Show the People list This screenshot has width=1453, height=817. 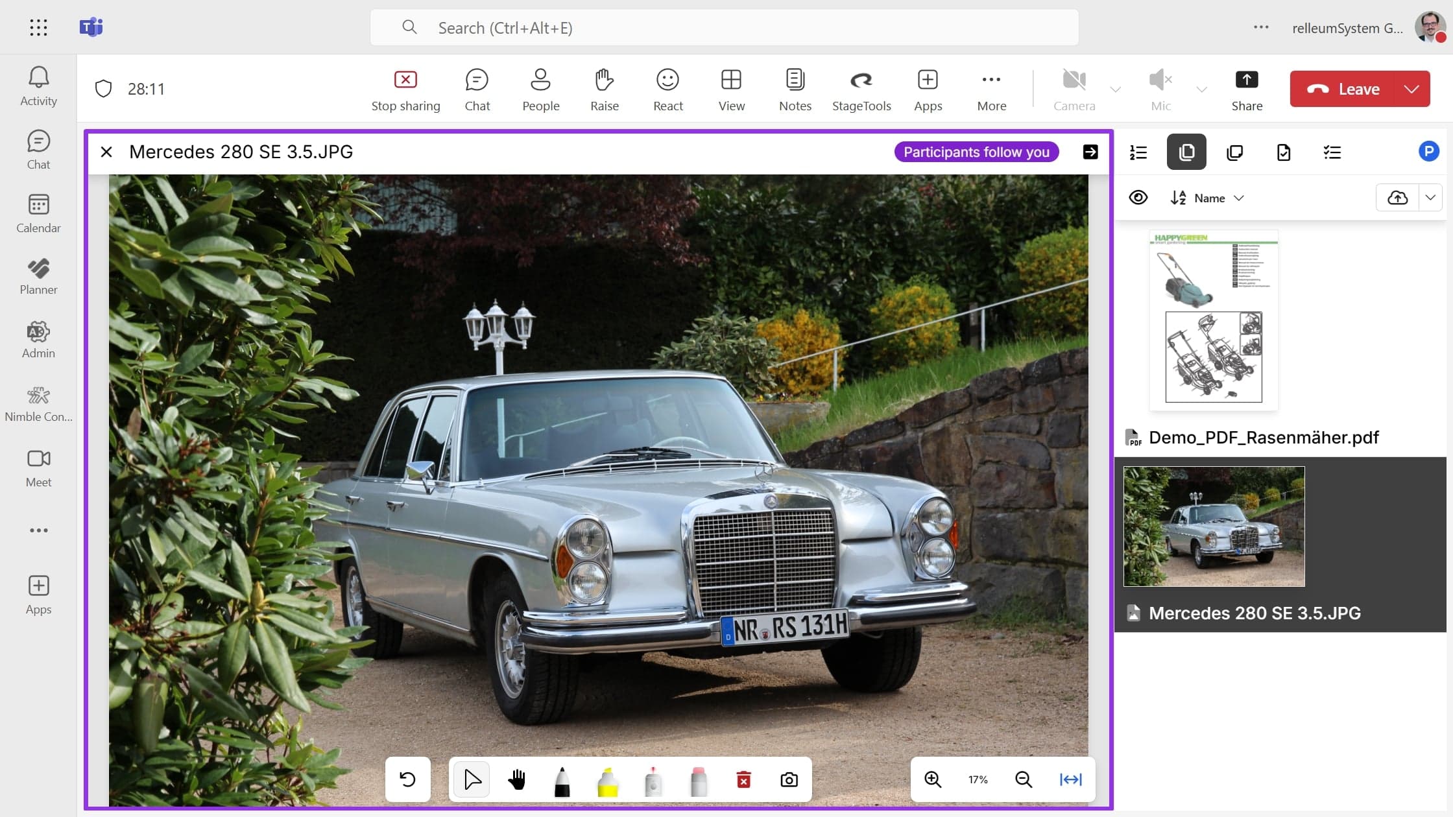click(x=540, y=89)
